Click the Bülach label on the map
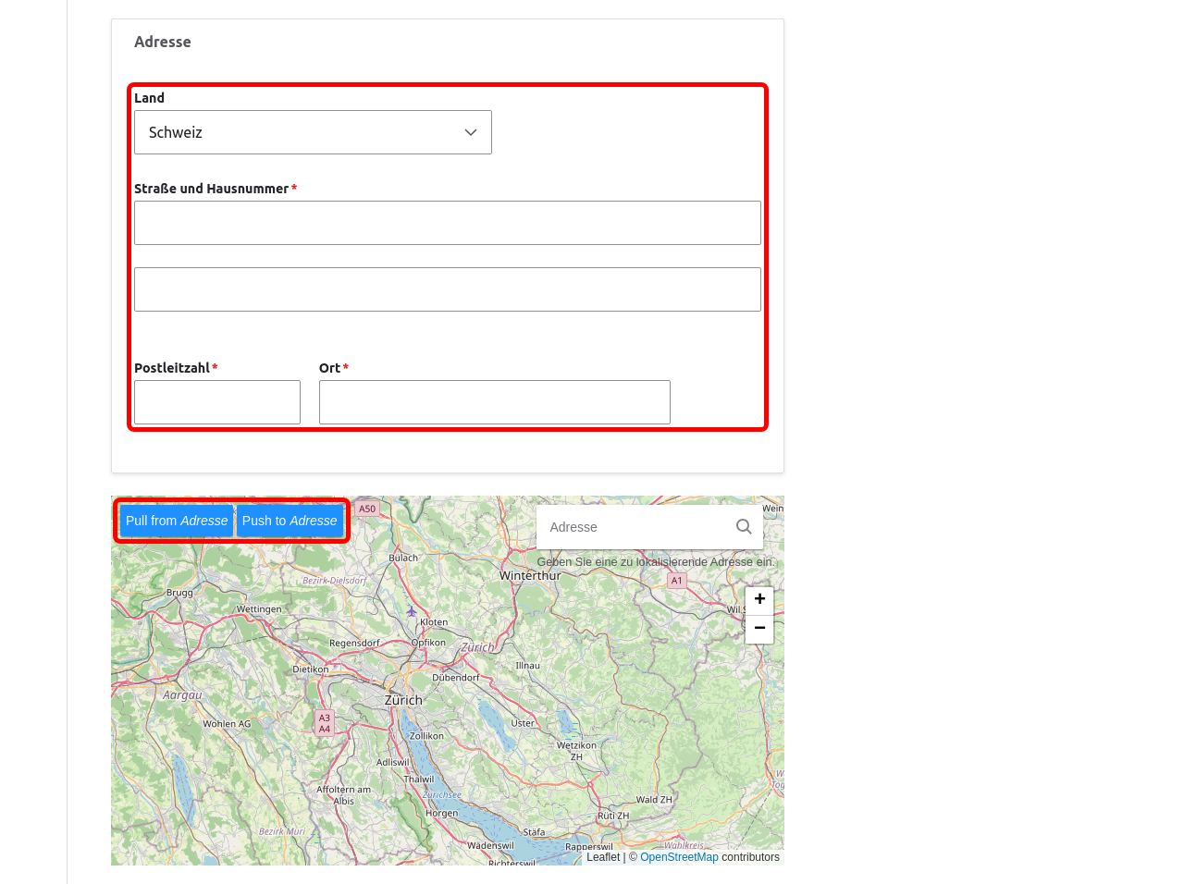The image size is (1184, 884). pos(403,558)
